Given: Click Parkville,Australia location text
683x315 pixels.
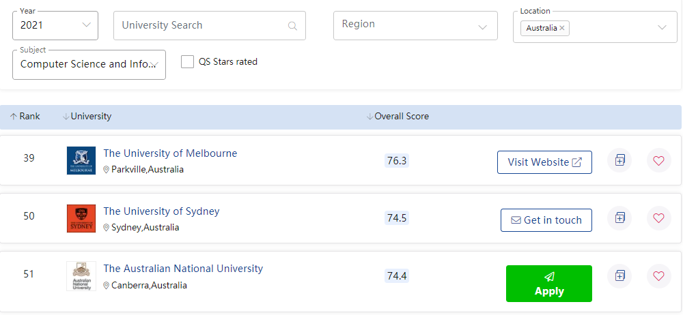Looking at the screenshot, I should click(x=148, y=170).
